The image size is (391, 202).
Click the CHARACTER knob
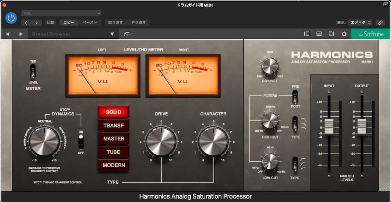tap(213, 141)
